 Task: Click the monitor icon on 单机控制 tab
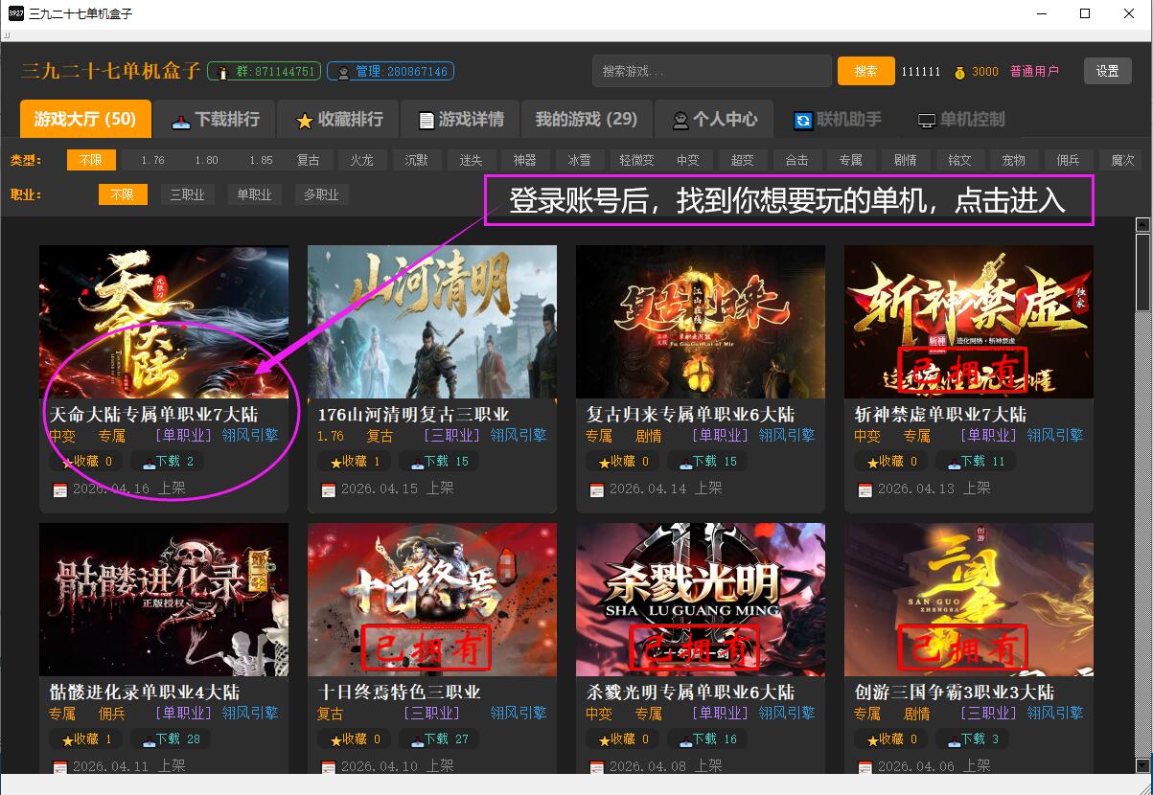coord(926,121)
